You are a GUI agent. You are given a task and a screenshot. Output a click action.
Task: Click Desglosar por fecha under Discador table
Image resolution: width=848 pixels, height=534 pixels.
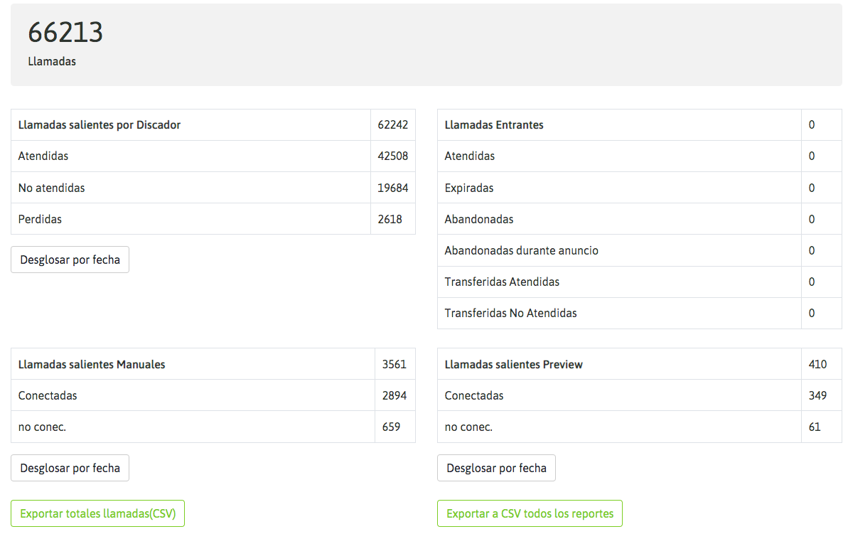point(70,260)
